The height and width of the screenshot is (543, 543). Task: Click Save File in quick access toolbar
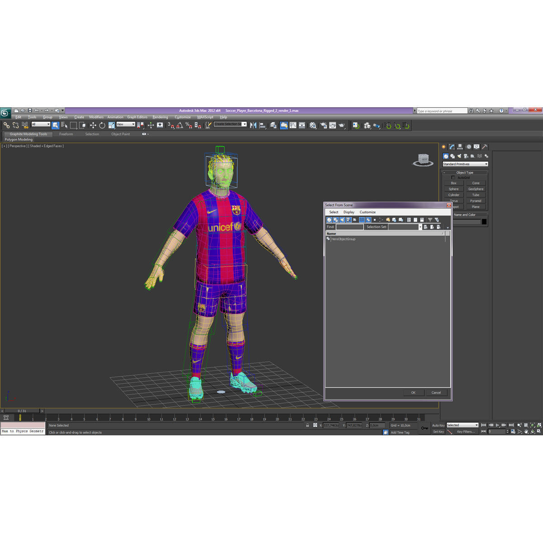(x=30, y=110)
